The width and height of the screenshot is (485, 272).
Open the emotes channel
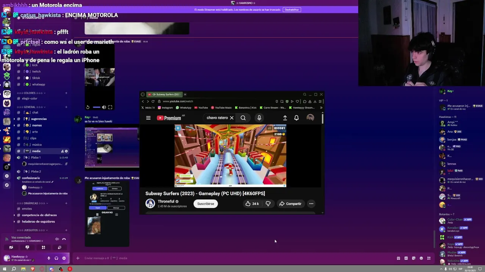click(27, 209)
